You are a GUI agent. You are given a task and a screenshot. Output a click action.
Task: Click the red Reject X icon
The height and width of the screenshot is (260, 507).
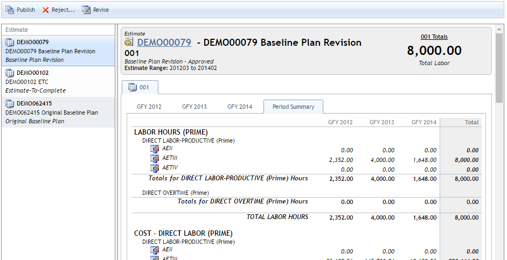[46, 10]
